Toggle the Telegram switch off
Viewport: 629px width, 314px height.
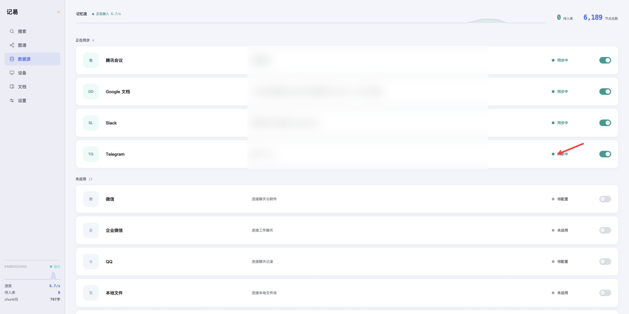pos(605,154)
